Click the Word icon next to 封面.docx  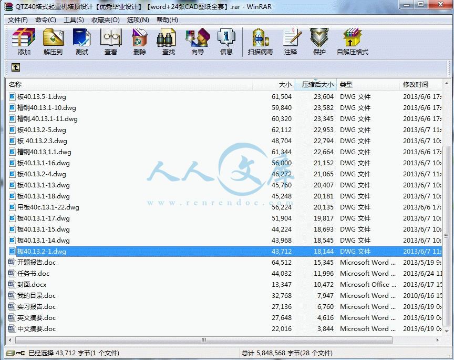point(12,285)
